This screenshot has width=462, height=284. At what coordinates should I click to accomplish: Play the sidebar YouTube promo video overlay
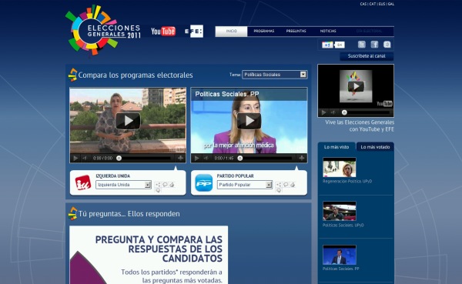tap(356, 86)
